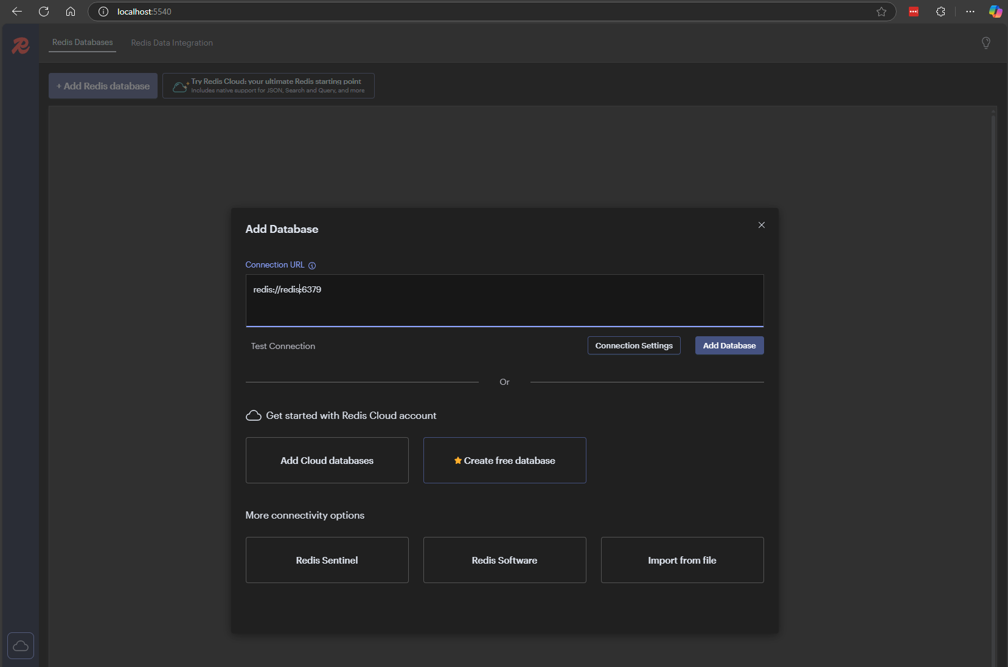Click the Add Database button
Image resolution: width=1008 pixels, height=667 pixels.
pos(729,345)
